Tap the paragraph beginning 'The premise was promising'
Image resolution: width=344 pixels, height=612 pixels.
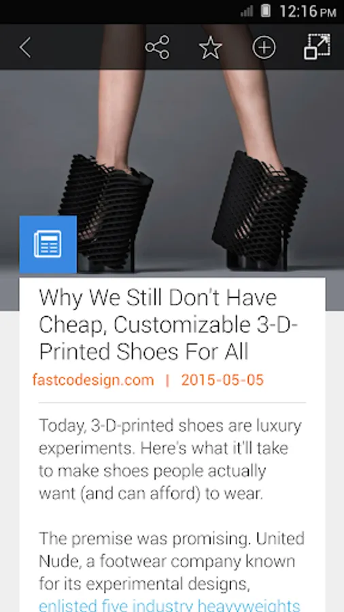click(171, 561)
